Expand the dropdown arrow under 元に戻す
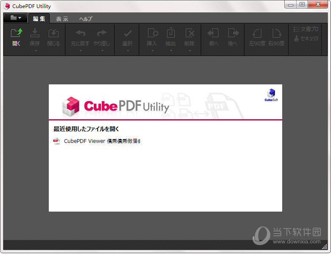This screenshot has height=254, width=331. coord(81,50)
